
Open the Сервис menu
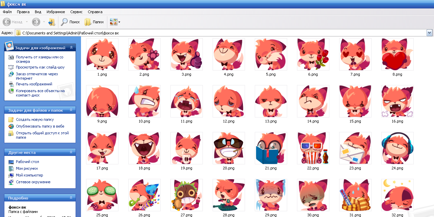(76, 12)
